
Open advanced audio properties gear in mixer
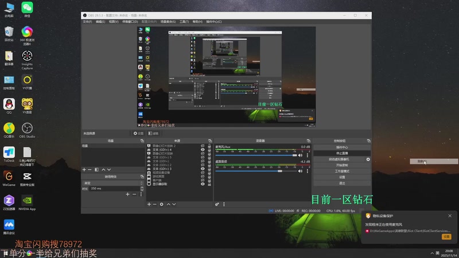tap(217, 204)
